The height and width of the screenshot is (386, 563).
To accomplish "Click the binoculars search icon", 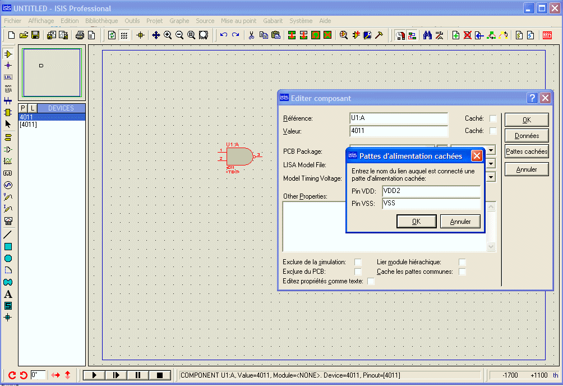I will 427,35.
